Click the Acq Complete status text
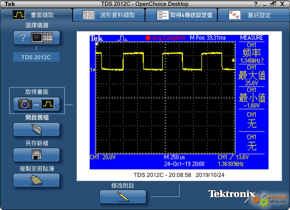 click(169, 38)
